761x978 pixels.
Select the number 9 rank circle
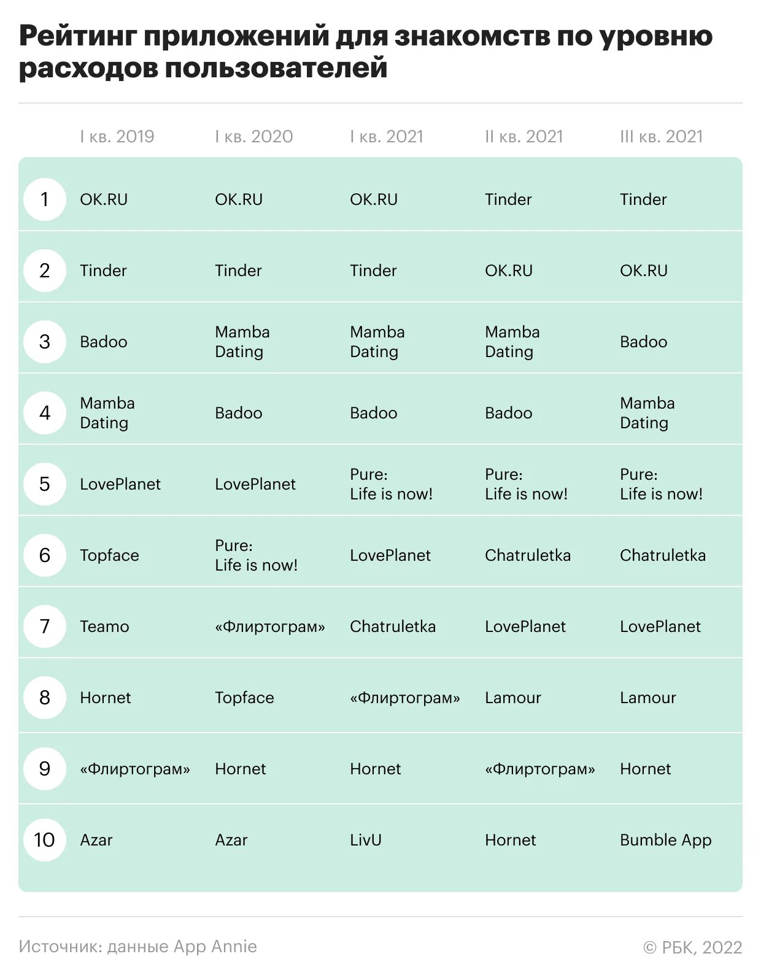(45, 769)
